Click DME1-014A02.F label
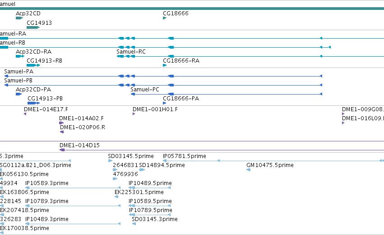384x235 pixels. pyautogui.click(x=81, y=118)
